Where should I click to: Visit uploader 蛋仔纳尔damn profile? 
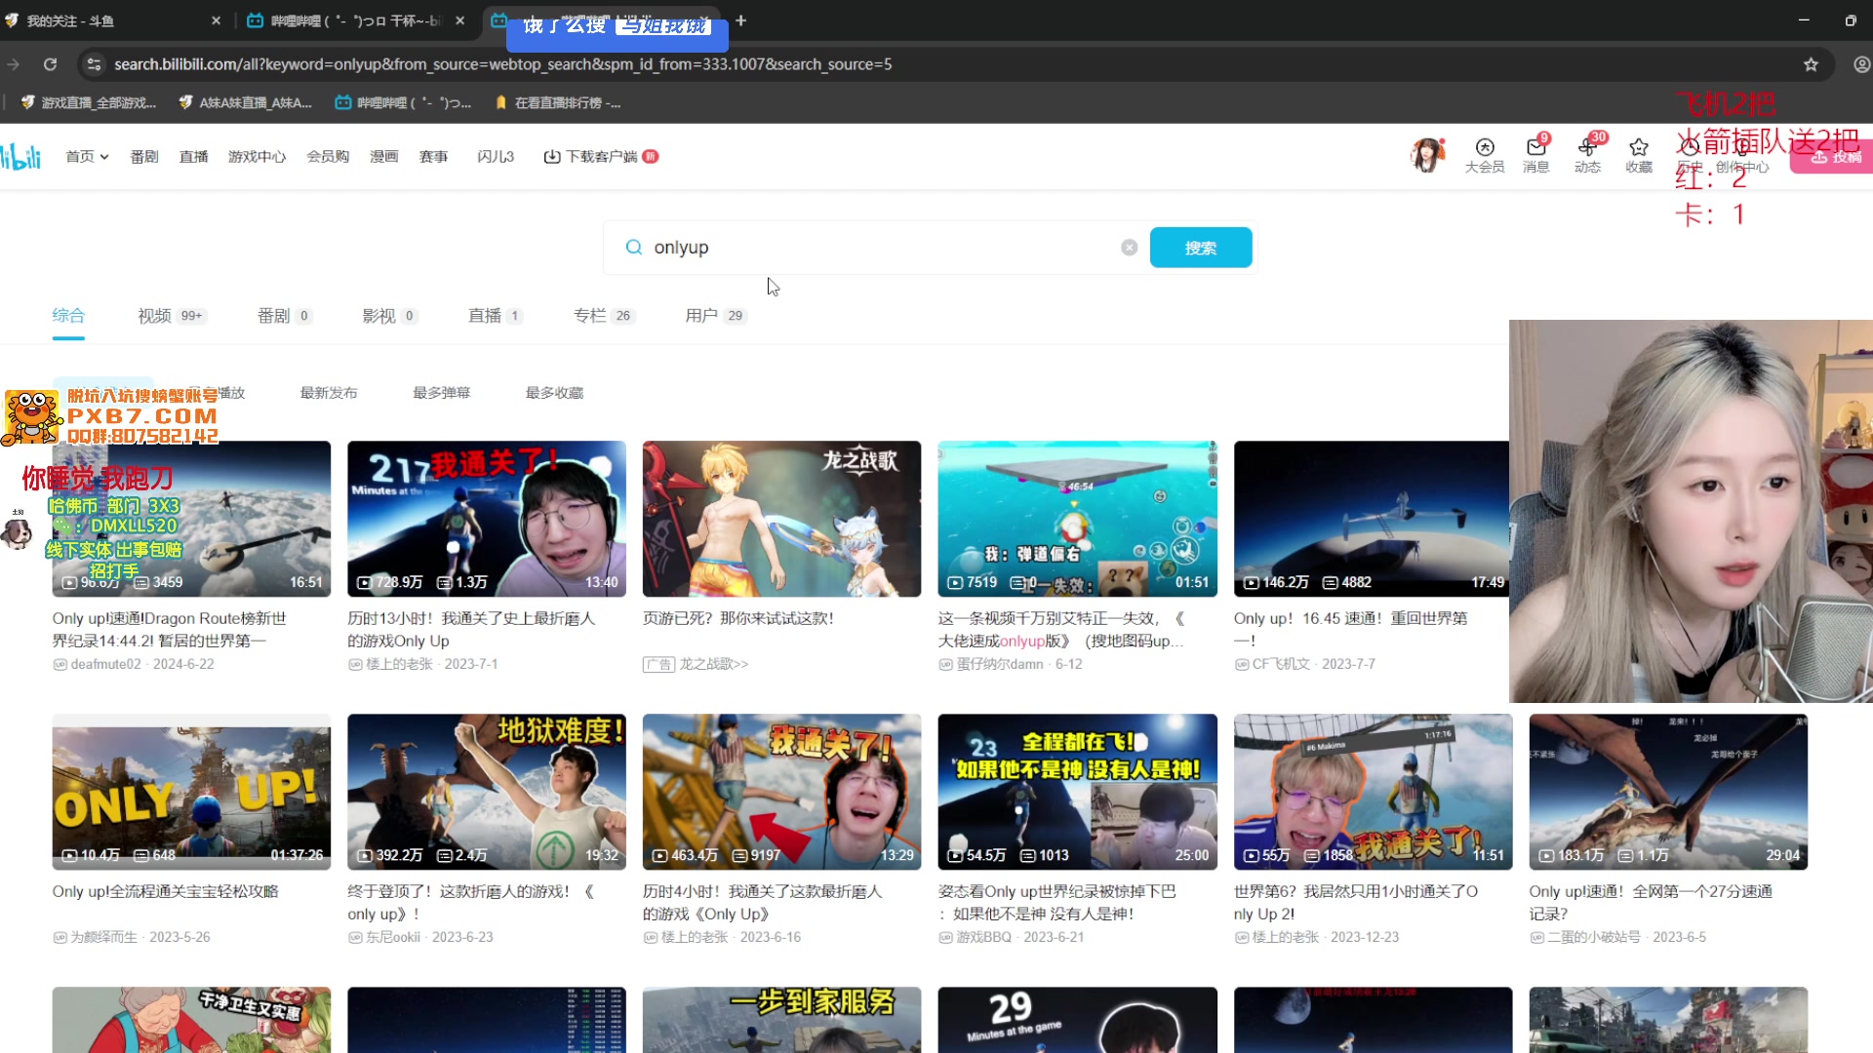click(x=999, y=664)
